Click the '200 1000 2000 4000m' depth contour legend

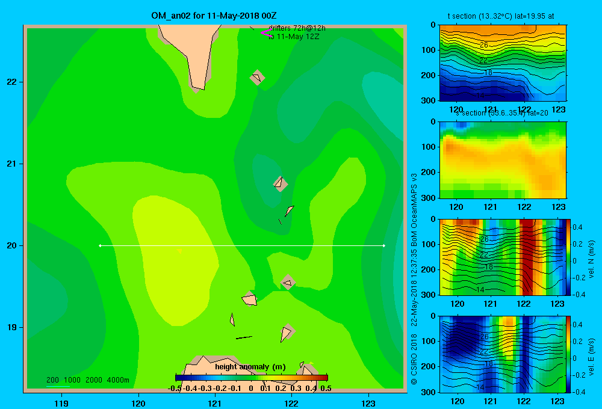click(87, 380)
